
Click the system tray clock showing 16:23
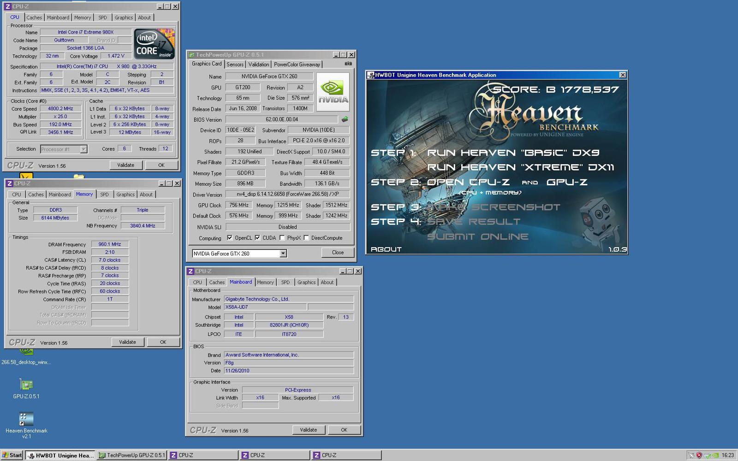[727, 455]
